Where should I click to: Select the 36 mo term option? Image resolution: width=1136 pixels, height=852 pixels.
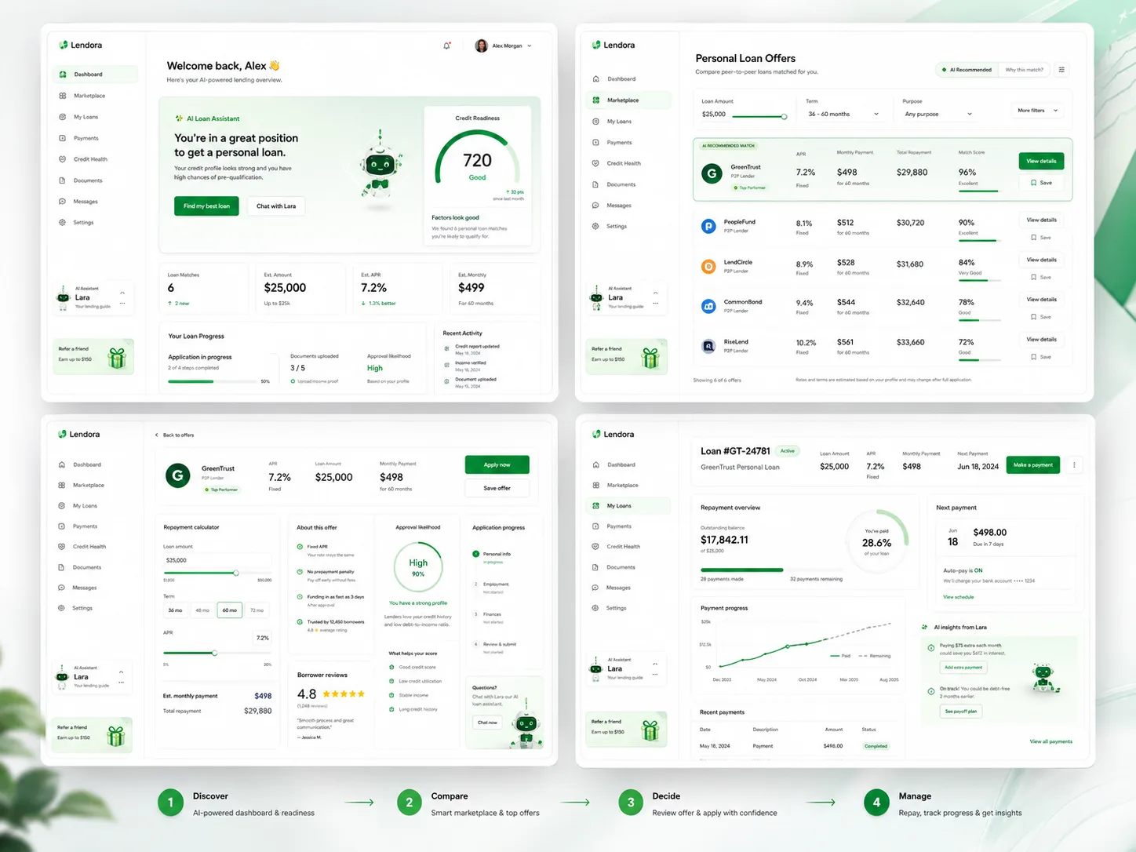(x=175, y=610)
